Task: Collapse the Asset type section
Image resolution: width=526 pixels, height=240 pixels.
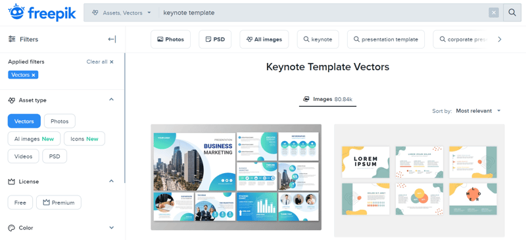Action: point(112,100)
